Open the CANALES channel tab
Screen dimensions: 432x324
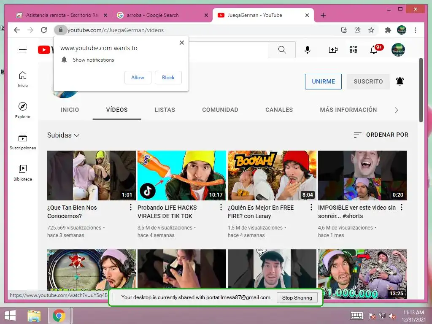click(279, 110)
